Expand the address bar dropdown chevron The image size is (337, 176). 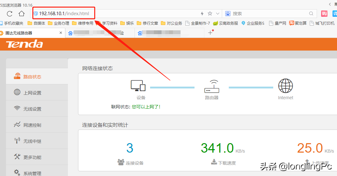tap(218, 14)
